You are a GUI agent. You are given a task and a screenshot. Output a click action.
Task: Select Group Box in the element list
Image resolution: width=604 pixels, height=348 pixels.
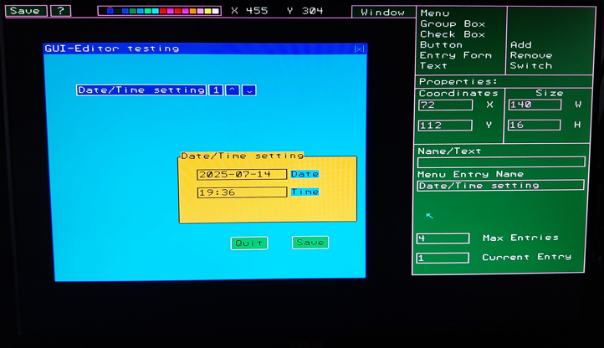(x=452, y=24)
